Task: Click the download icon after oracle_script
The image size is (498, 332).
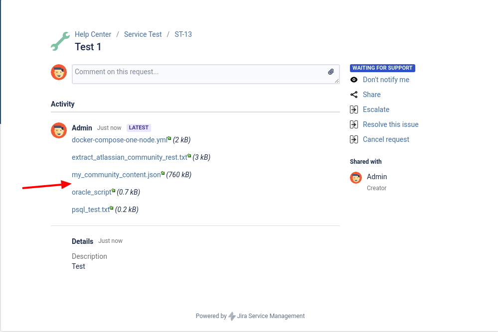Action: tap(113, 191)
